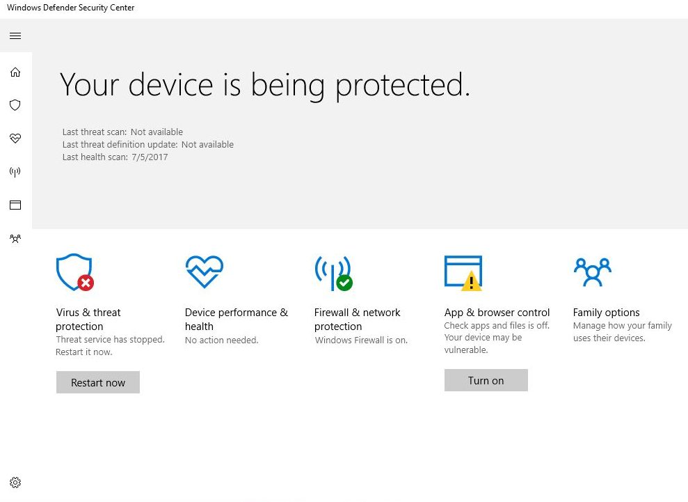Go to Home in the sidebar
Screen dimensions: 688x502
pos(15,72)
